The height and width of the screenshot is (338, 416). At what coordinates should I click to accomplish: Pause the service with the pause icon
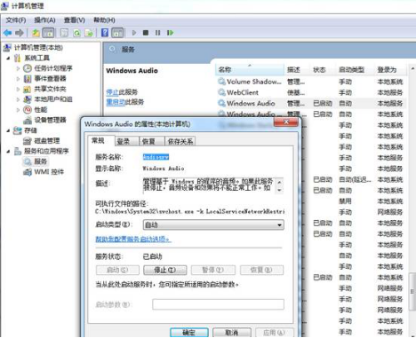pos(157,33)
